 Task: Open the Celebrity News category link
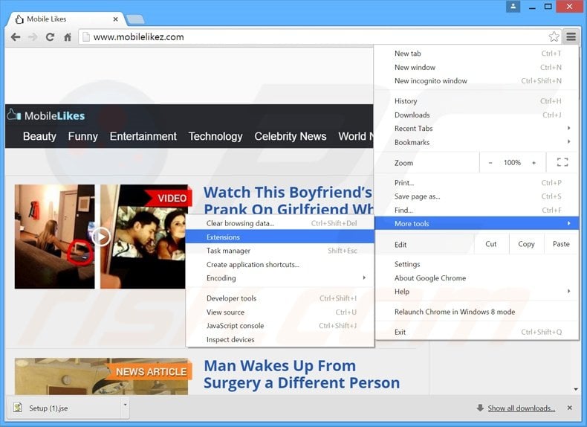(x=291, y=136)
